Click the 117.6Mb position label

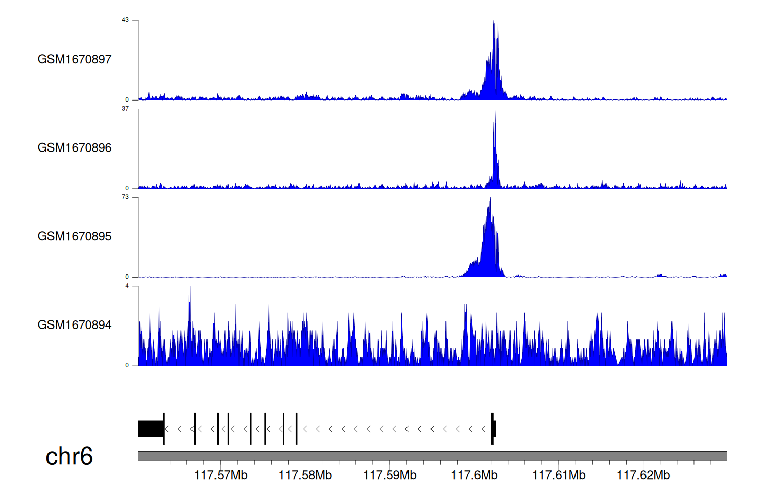(x=474, y=476)
